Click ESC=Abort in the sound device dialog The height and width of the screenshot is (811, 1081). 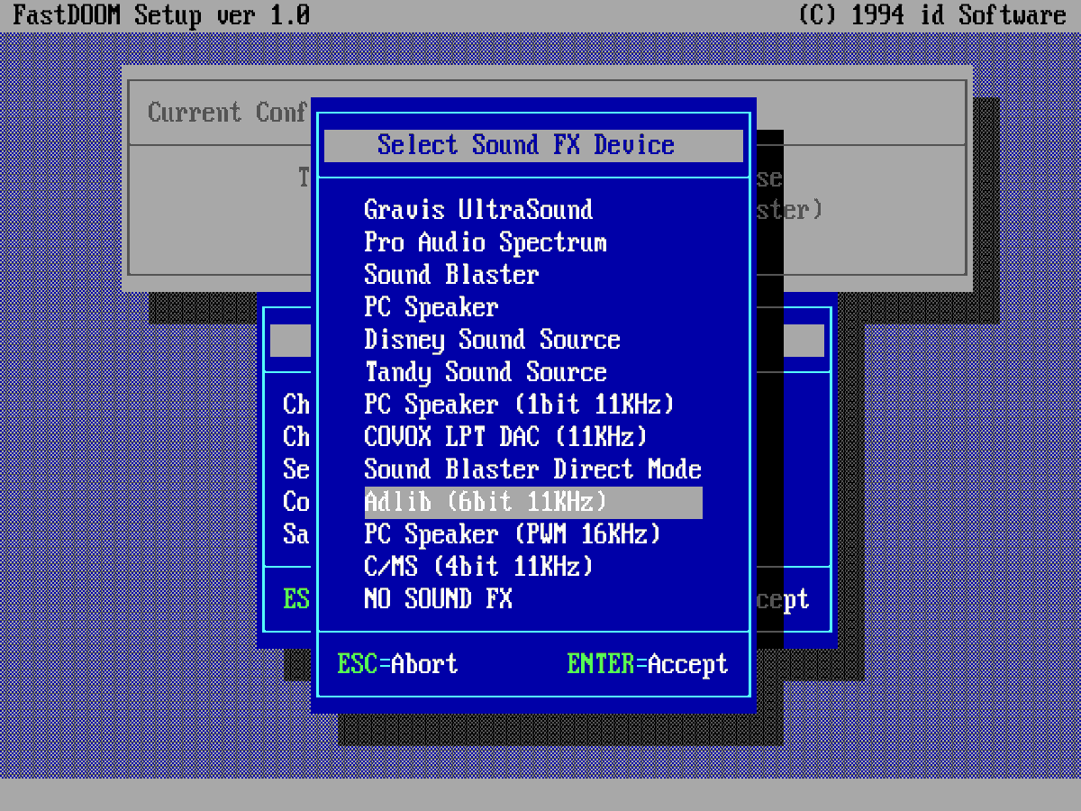[x=397, y=664]
